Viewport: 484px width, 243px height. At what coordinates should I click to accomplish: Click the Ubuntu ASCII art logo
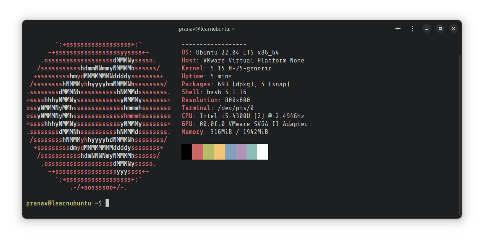tap(98, 116)
